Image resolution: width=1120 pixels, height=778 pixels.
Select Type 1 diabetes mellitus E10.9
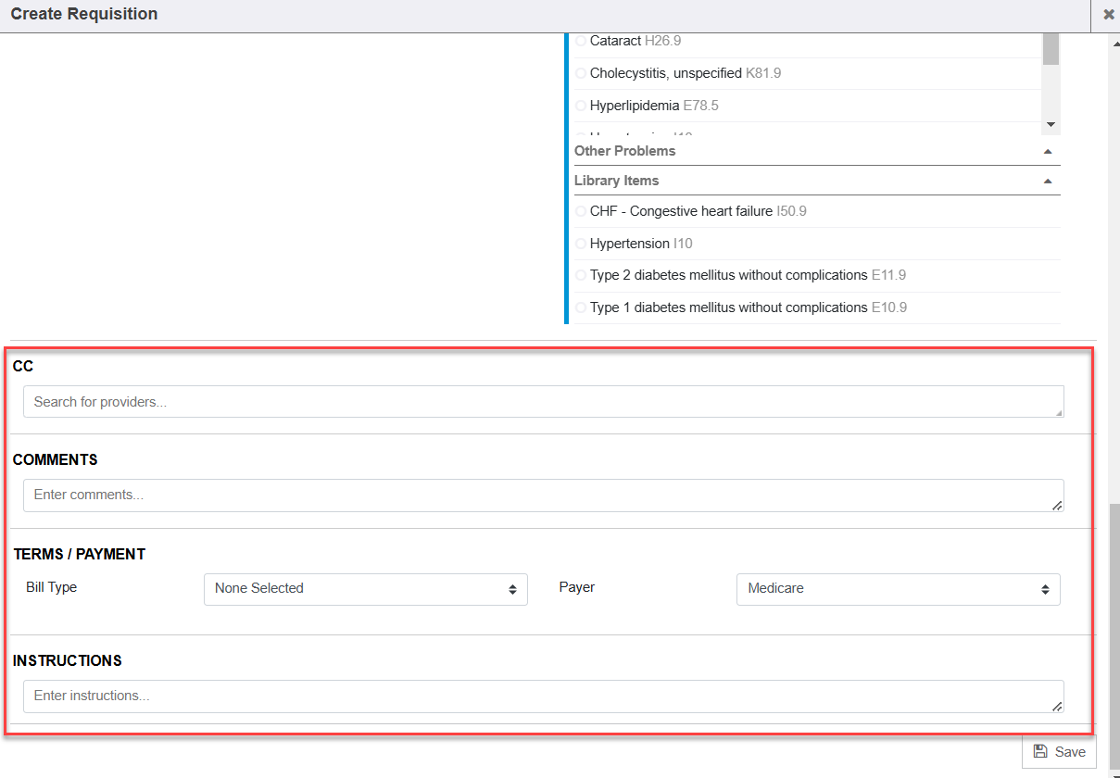point(581,307)
